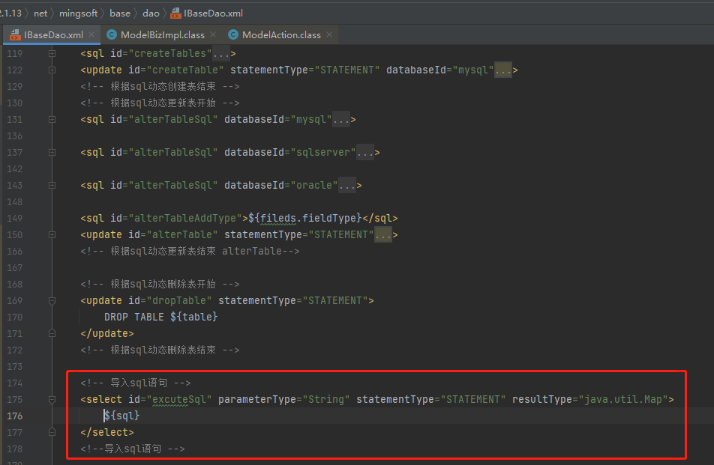Close the IBaseDao.xml editor tab
Image resolution: width=714 pixels, height=465 pixels.
click(x=92, y=34)
